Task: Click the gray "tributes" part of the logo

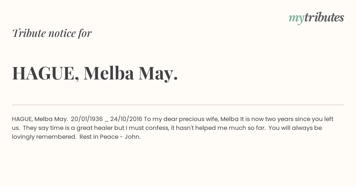Action: (324, 17)
